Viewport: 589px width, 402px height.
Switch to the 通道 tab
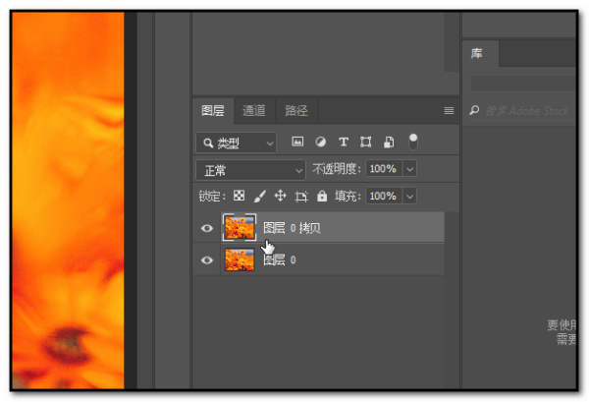point(254,110)
